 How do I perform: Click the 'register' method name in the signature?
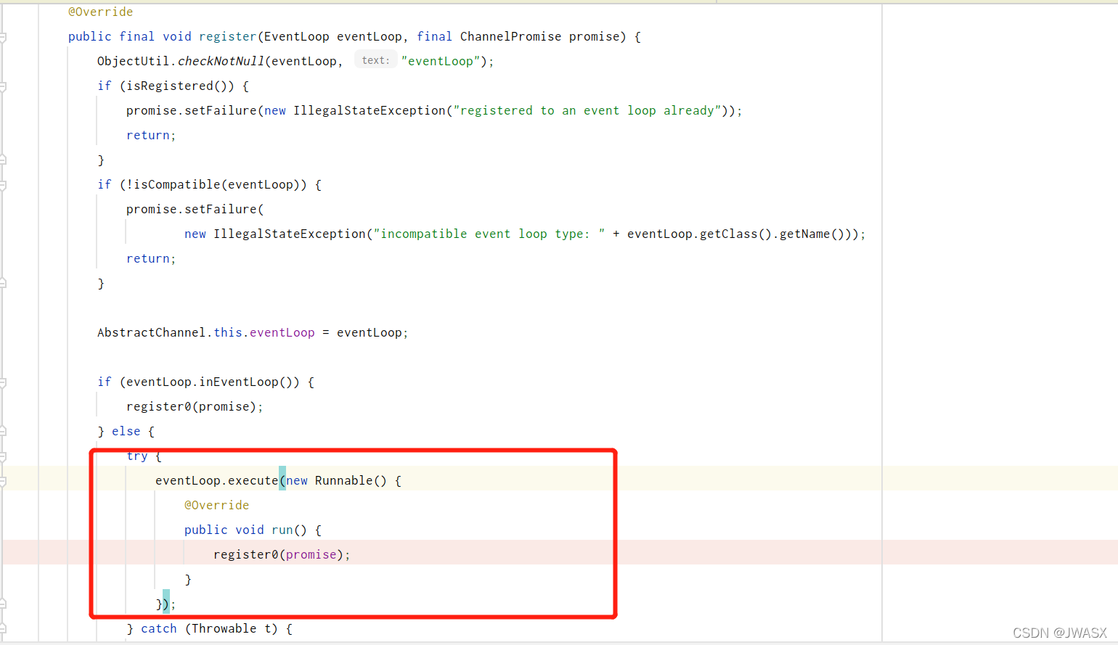227,37
